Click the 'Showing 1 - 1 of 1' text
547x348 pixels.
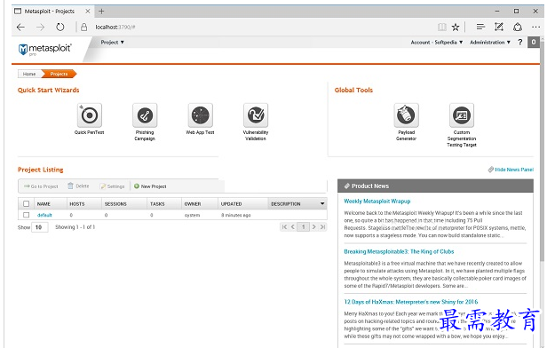[x=75, y=227]
